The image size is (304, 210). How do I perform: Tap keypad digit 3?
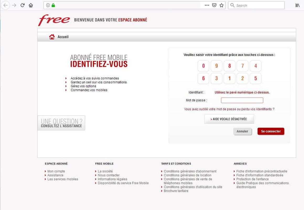(216, 78)
